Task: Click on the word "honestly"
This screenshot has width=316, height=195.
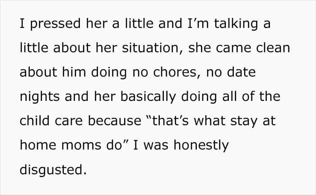Action: [201, 145]
